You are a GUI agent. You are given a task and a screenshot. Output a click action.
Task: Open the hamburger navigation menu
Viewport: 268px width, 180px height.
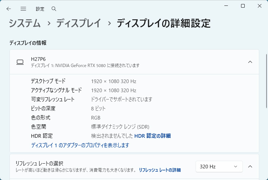coord(23,9)
